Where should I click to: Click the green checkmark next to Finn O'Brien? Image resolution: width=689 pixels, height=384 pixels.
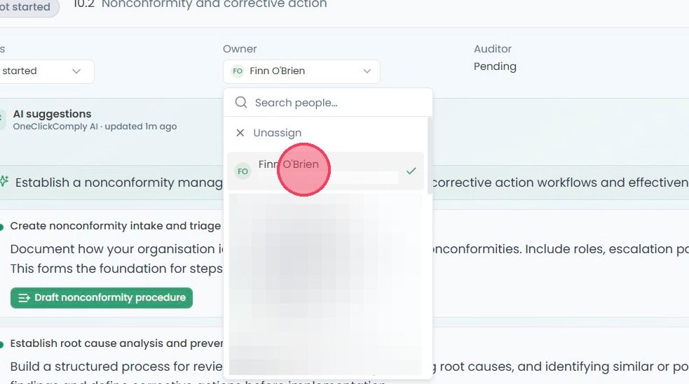[x=411, y=171]
